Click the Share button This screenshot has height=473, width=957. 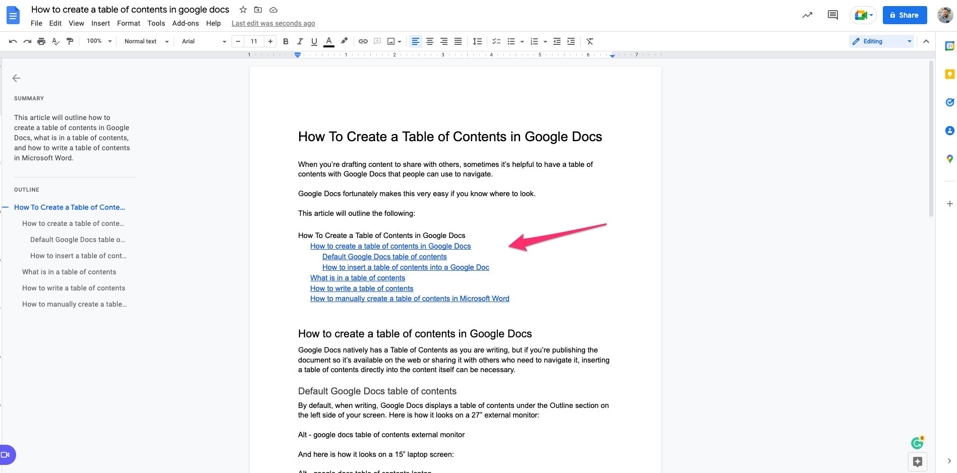[x=904, y=15]
